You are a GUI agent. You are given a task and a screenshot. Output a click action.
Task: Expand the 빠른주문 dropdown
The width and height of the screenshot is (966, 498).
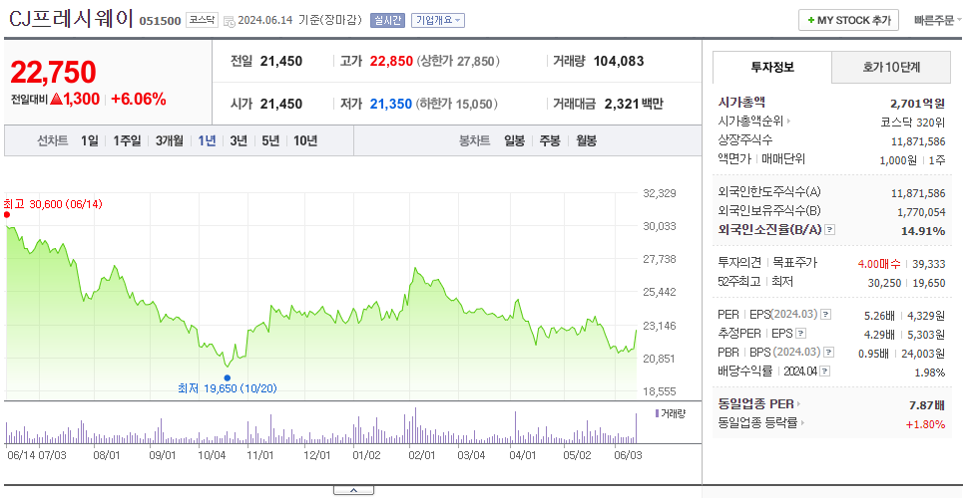[x=938, y=20]
